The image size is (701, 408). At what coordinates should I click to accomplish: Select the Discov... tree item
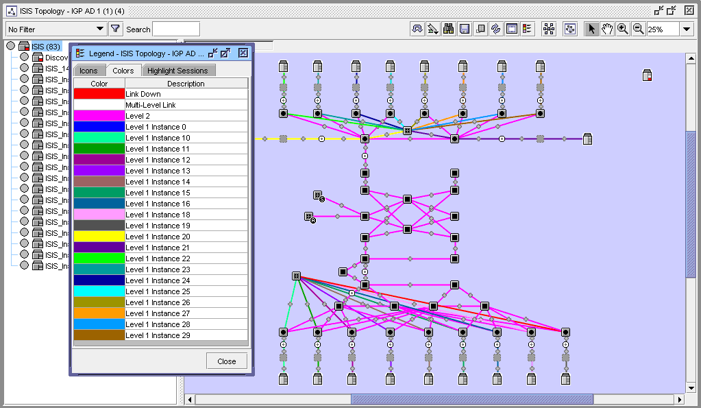click(57, 58)
